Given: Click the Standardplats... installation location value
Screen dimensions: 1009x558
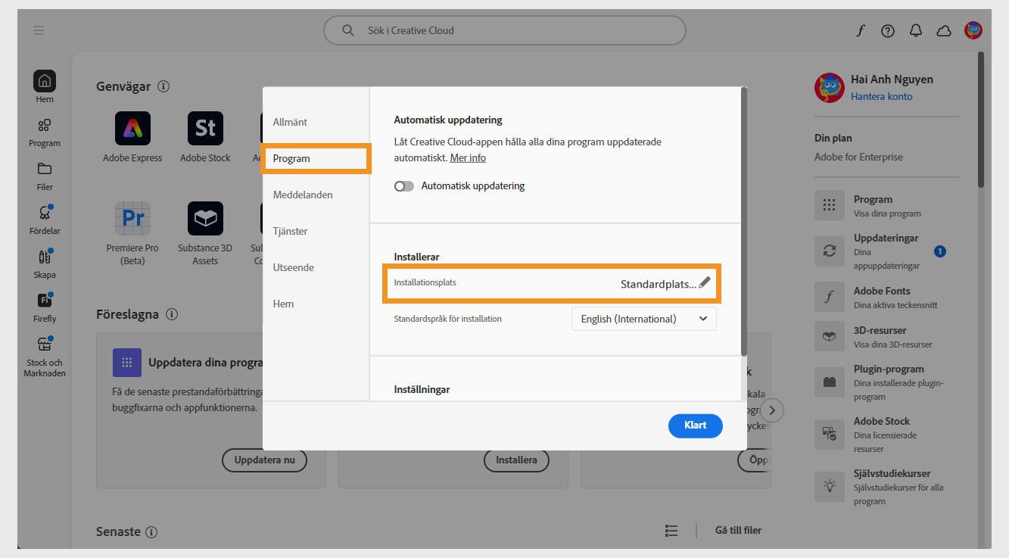Looking at the screenshot, I should point(658,285).
